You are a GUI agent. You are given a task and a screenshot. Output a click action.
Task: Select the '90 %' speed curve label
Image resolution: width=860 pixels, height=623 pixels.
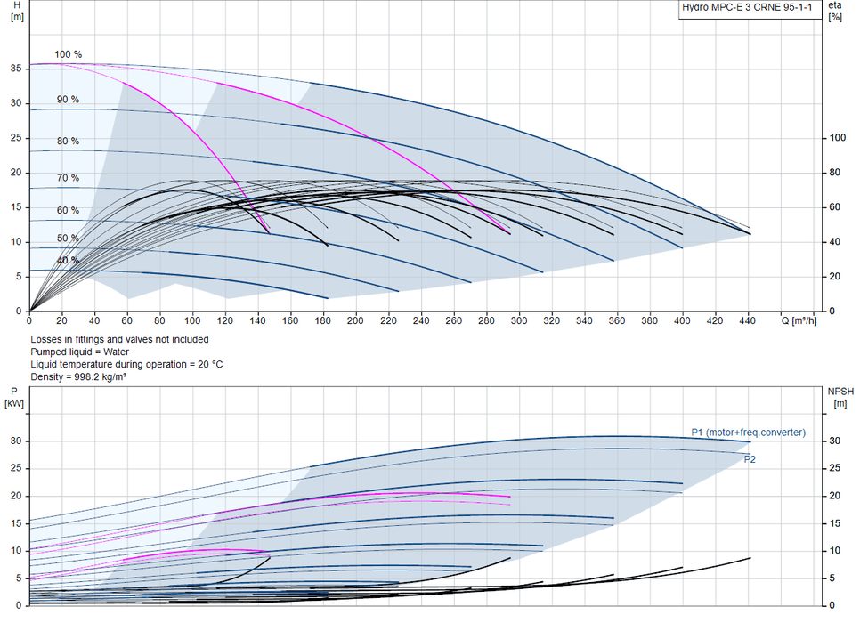click(x=68, y=100)
